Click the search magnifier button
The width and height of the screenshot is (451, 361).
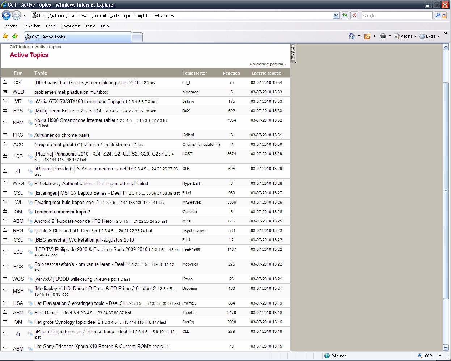(438, 16)
